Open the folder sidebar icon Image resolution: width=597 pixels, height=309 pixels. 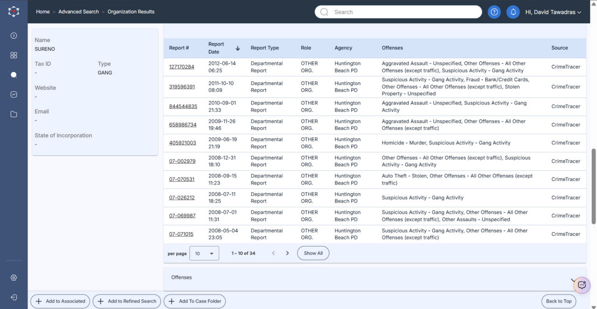tap(14, 114)
